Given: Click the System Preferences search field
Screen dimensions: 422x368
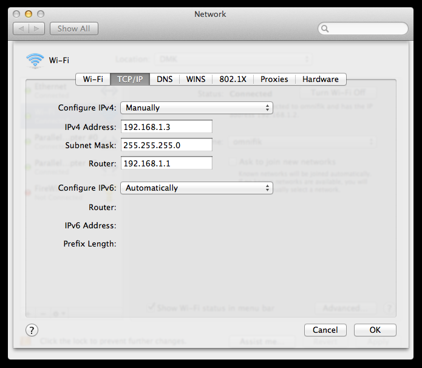Looking at the screenshot, I should (362, 29).
